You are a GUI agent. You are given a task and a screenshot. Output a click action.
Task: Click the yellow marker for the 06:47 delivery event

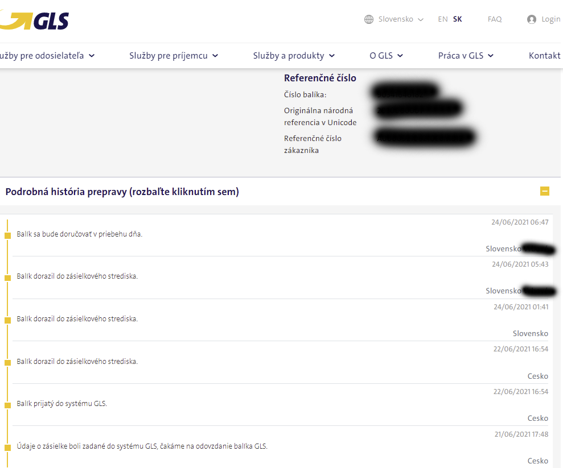(8, 235)
